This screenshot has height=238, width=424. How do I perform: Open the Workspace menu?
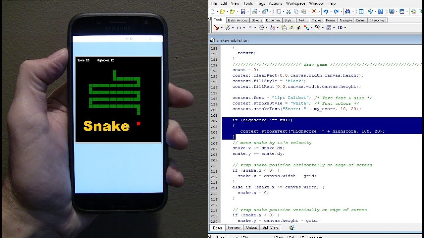click(295, 3)
